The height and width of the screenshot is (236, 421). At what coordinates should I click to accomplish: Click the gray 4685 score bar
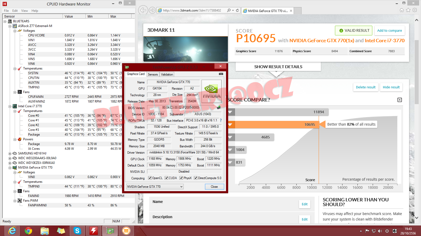pos(251,137)
